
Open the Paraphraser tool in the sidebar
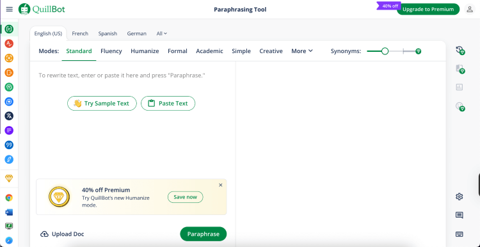9,29
